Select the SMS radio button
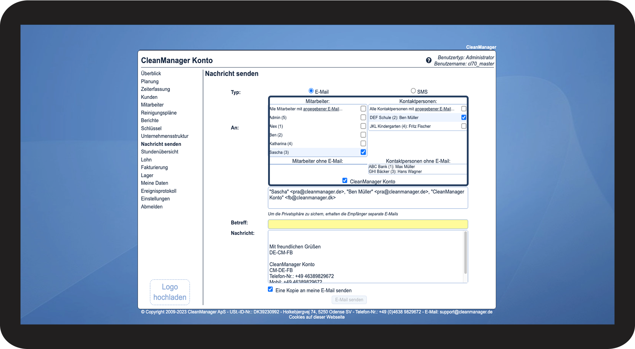 413,91
